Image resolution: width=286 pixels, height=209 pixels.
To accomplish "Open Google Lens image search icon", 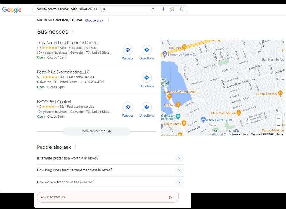I will click(x=172, y=9).
